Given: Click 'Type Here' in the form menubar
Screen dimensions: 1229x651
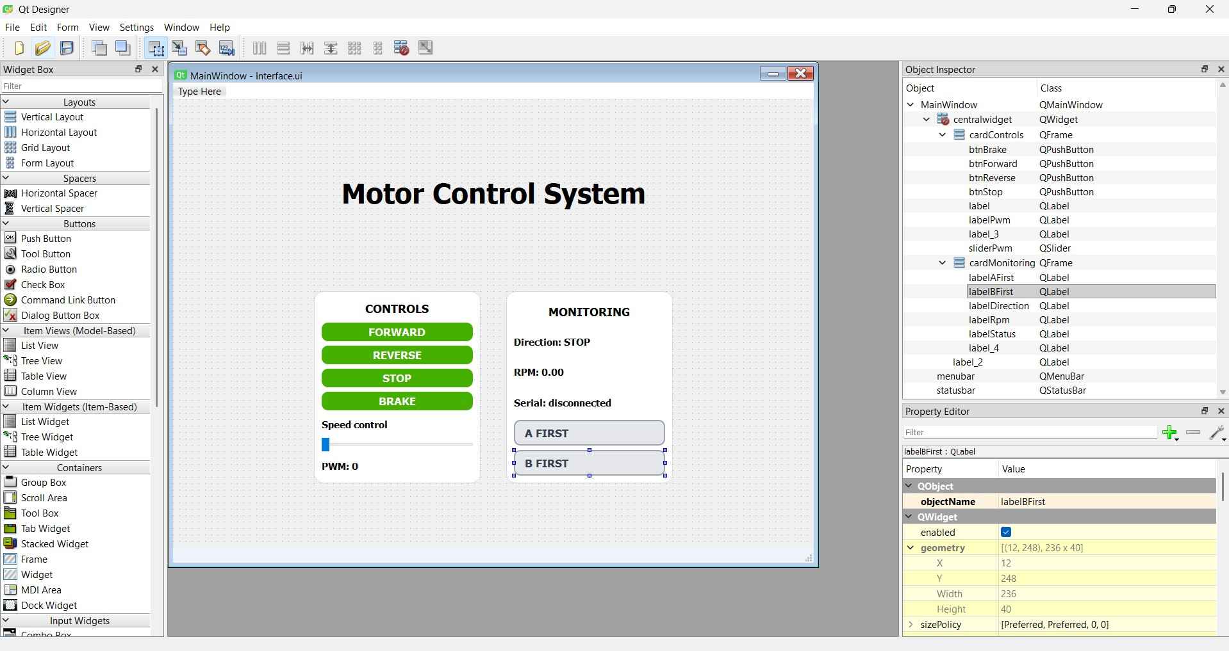Looking at the screenshot, I should coord(199,92).
